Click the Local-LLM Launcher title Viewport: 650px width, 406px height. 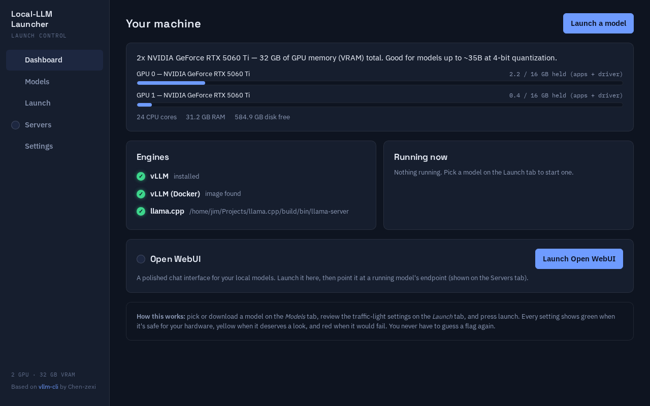tap(31, 19)
